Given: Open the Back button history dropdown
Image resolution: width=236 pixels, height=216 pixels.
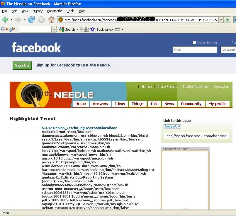Looking at the screenshot, I should pyautogui.click(x=12, y=20).
